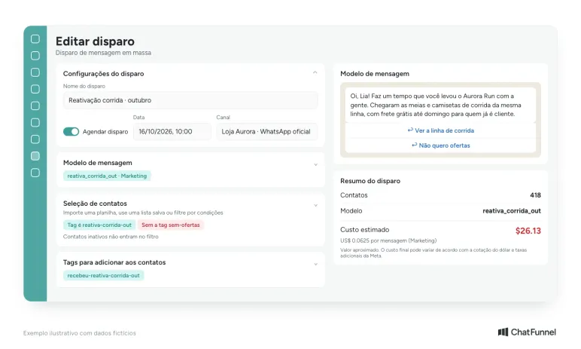Click Tags para adicionar aos contatos heading

pyautogui.click(x=114, y=262)
